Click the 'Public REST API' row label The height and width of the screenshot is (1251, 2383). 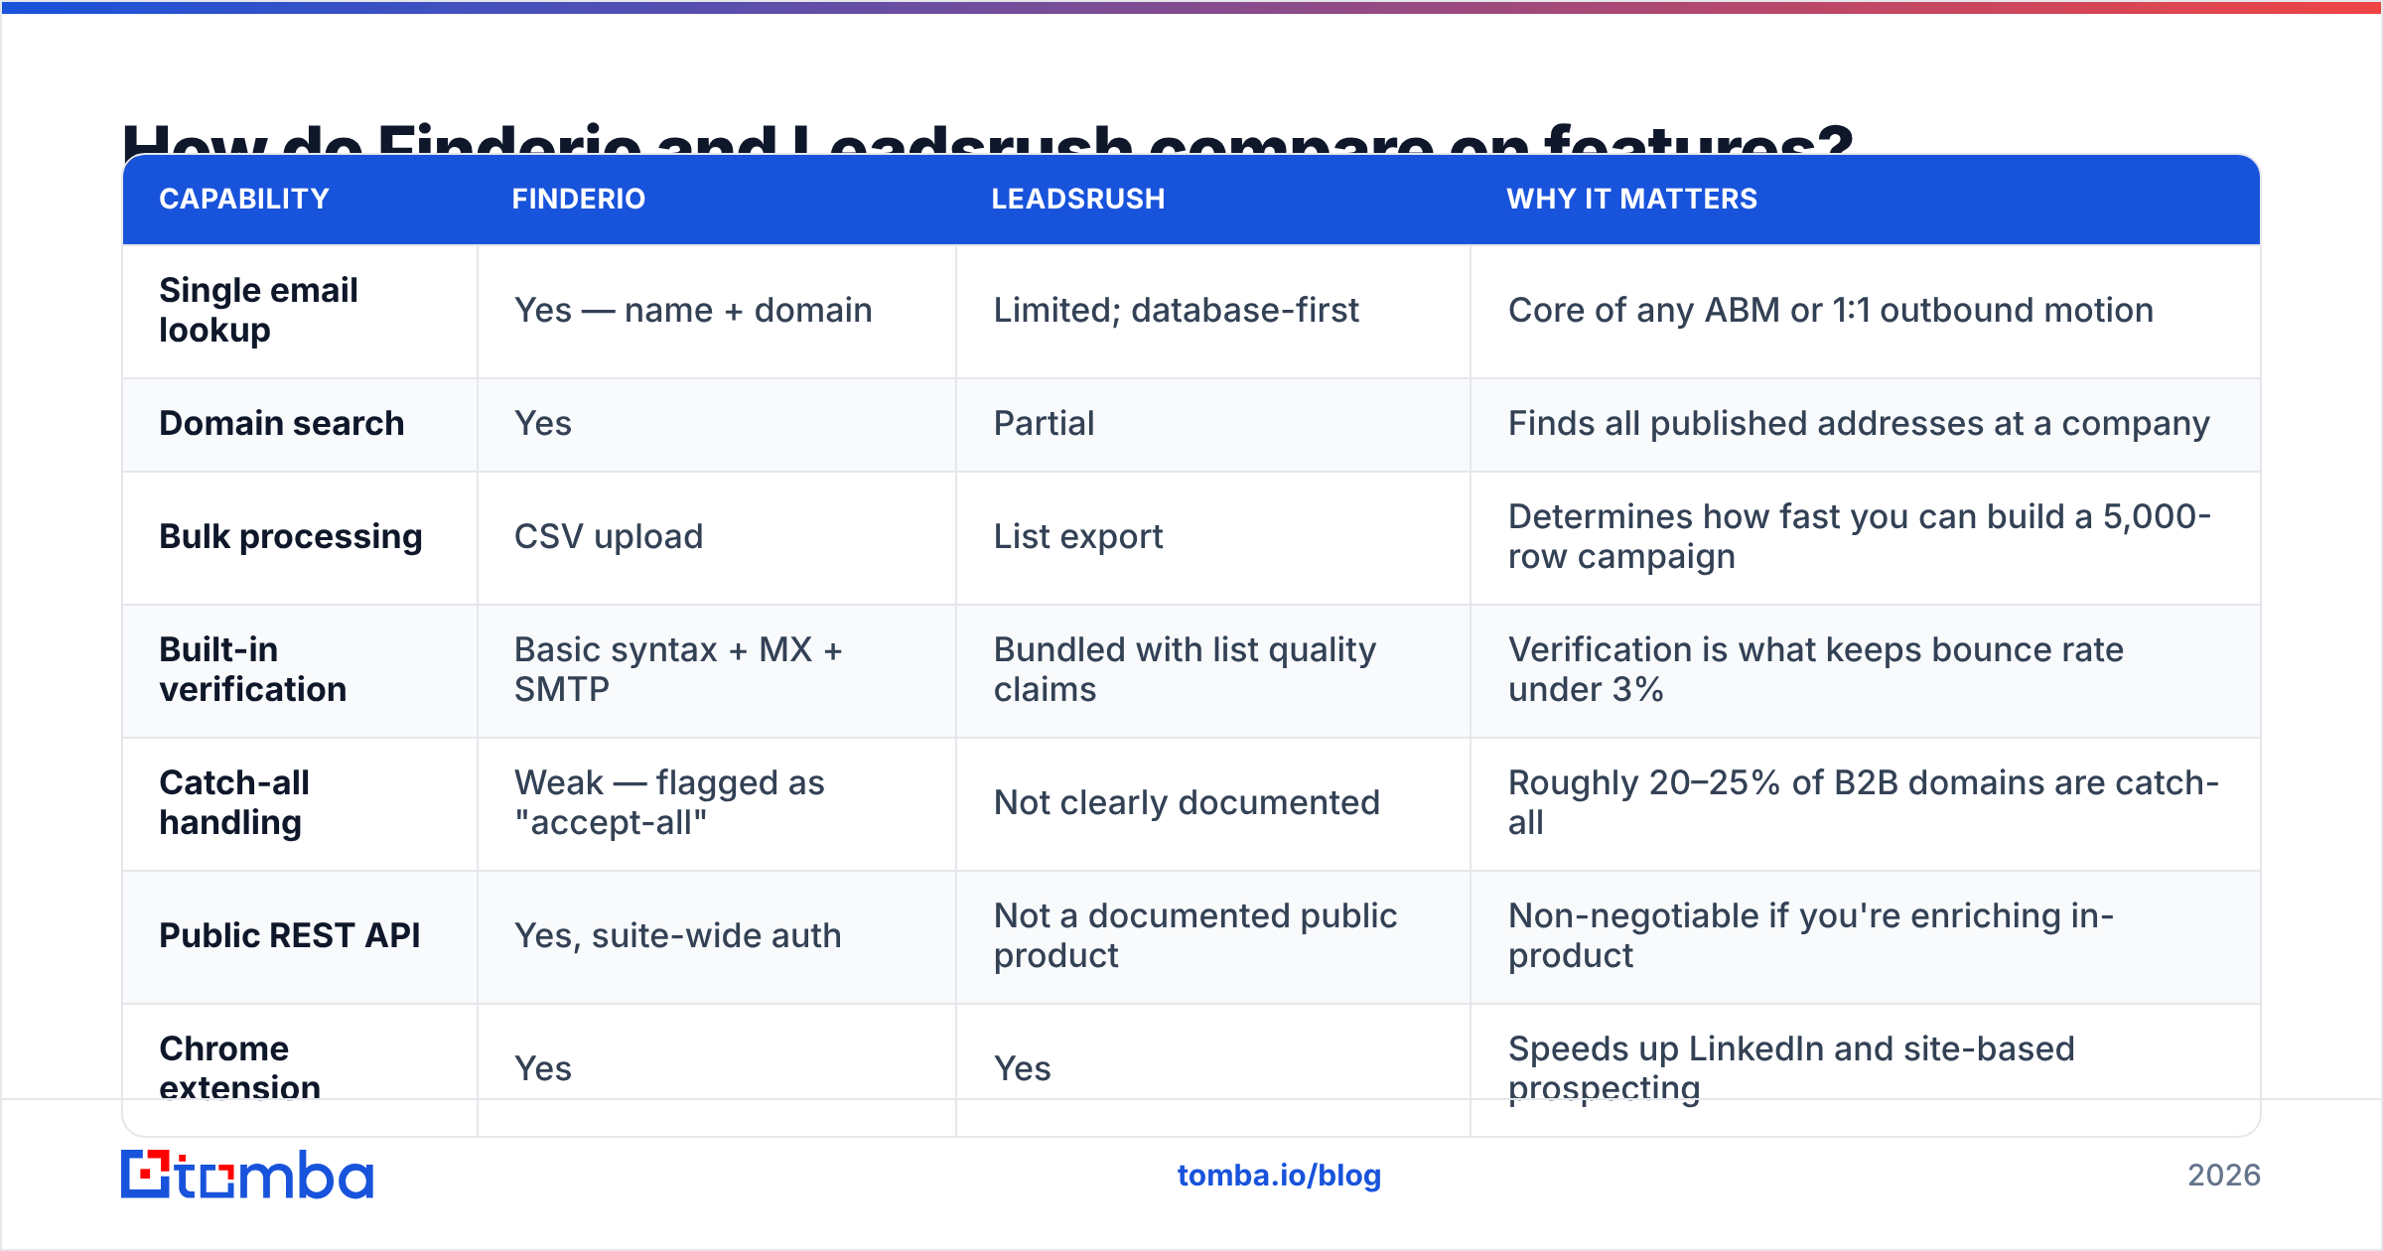point(290,935)
